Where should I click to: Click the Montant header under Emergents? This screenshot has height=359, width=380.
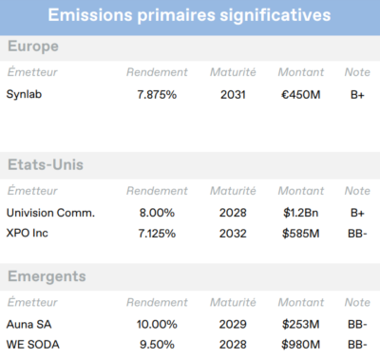(301, 302)
